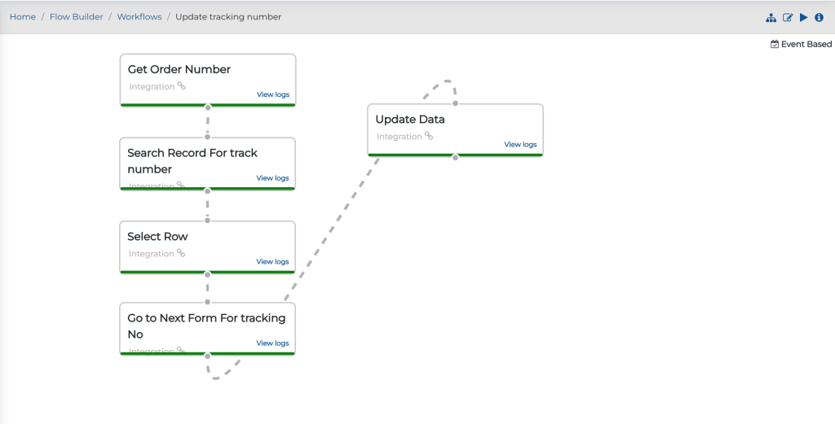Viewport: 835px width, 424px height.
Task: View logs for Select Row step
Action: pyautogui.click(x=272, y=261)
